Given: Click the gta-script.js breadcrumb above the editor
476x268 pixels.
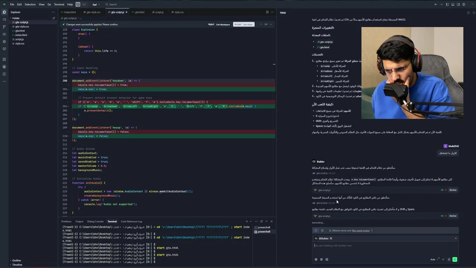Looking at the screenshot, I should click(x=70, y=18).
